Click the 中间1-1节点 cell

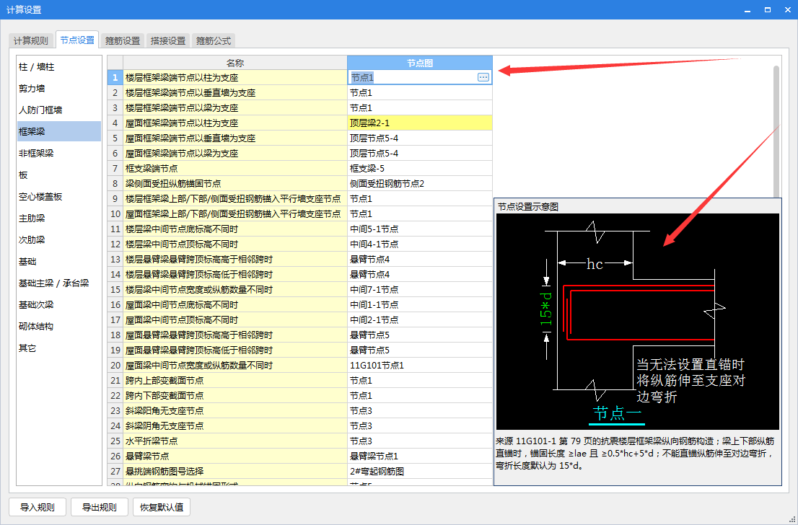(x=420, y=305)
